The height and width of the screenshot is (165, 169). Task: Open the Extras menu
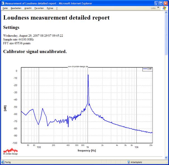(50, 8)
